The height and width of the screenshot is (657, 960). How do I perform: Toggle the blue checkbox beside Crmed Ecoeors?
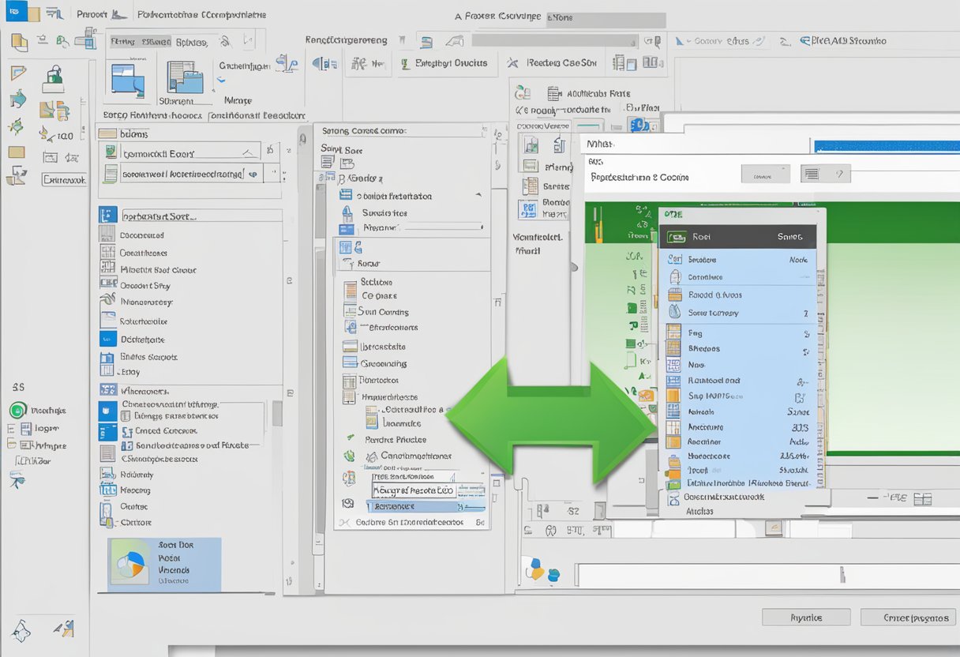tap(108, 432)
